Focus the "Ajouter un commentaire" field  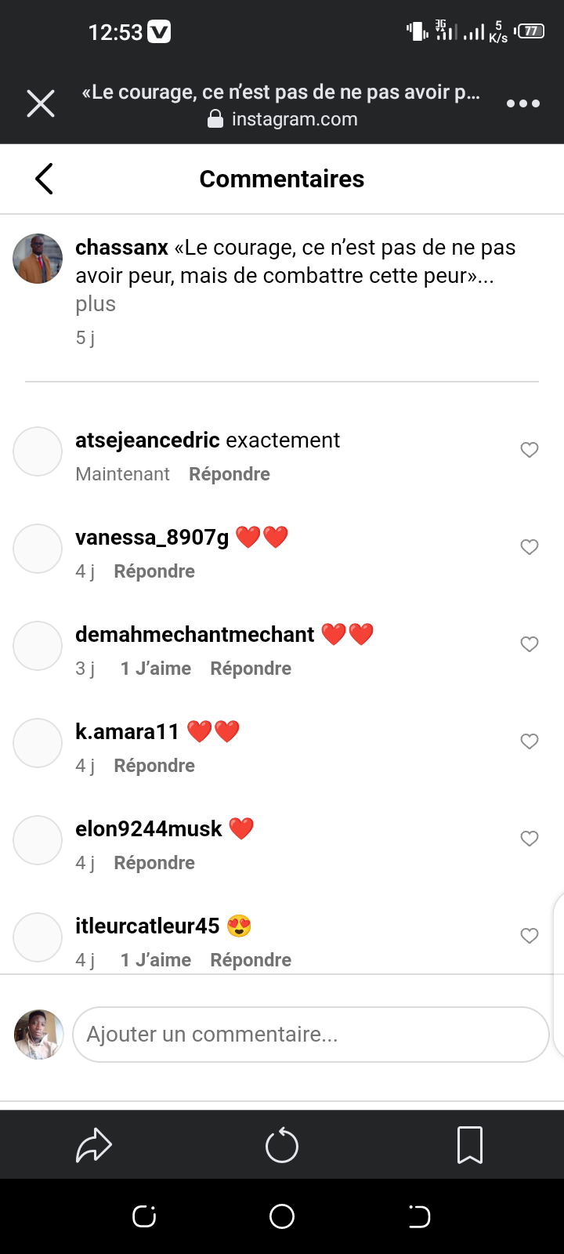tap(310, 1035)
